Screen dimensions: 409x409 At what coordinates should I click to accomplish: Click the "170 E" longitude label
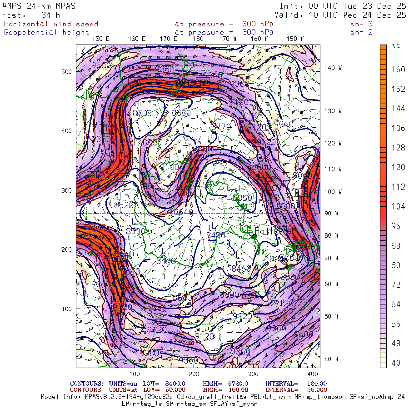pos(168,39)
